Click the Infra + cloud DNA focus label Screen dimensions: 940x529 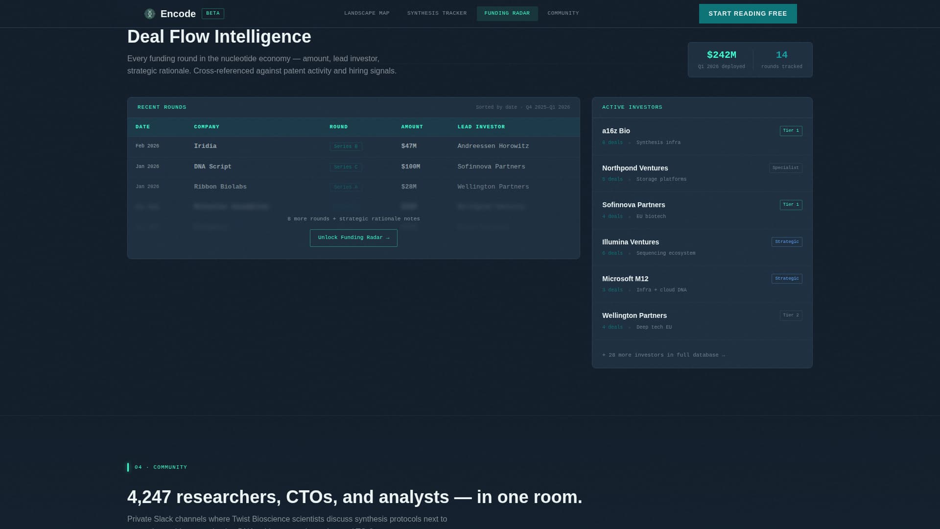(x=661, y=290)
